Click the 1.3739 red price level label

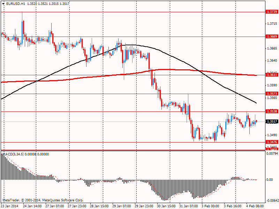point(272,12)
